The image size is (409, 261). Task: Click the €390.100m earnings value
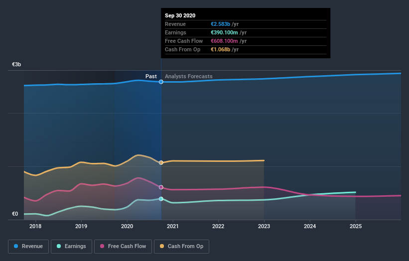[x=224, y=32]
